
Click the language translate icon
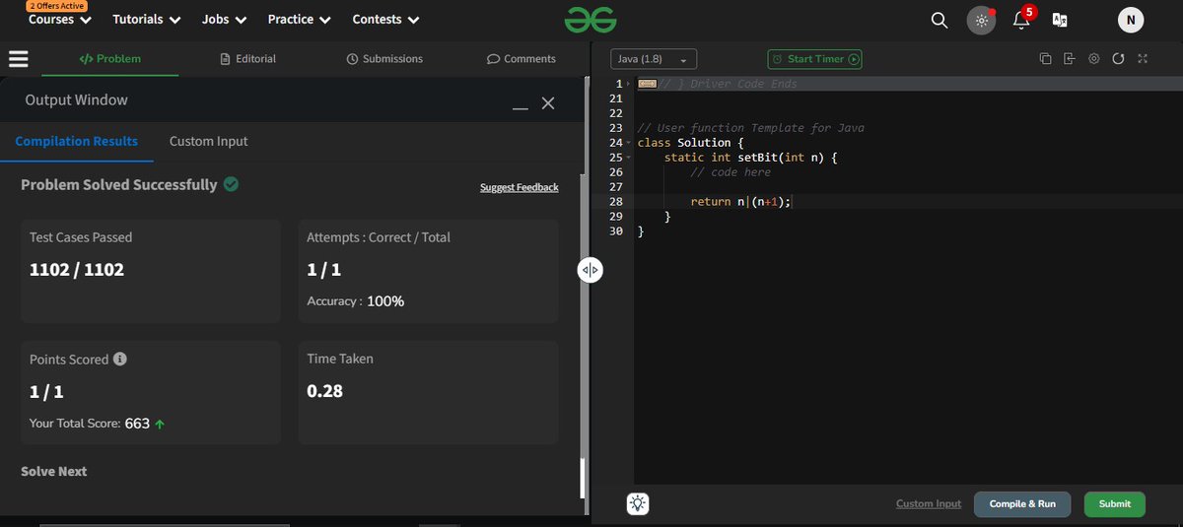(x=1061, y=20)
